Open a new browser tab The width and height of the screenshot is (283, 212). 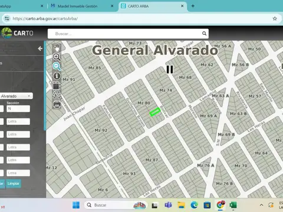193,6
